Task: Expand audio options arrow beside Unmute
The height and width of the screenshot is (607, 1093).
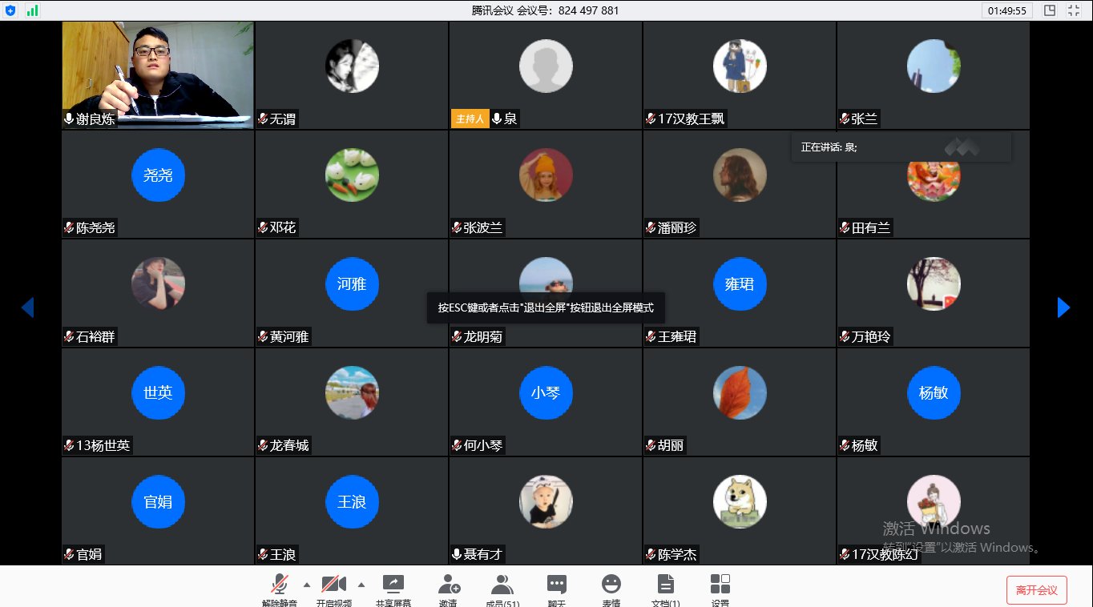Action: (x=306, y=584)
